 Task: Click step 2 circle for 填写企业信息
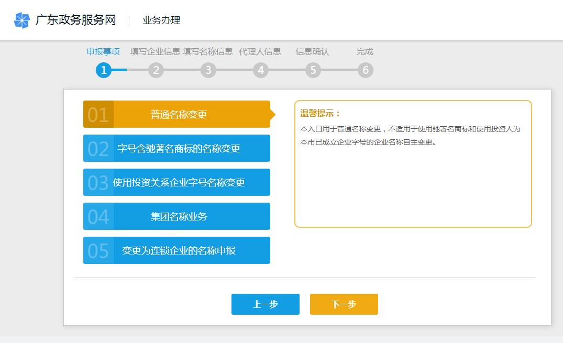[x=156, y=70]
